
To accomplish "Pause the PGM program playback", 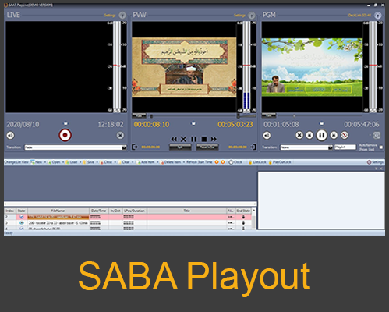I will click(x=321, y=135).
